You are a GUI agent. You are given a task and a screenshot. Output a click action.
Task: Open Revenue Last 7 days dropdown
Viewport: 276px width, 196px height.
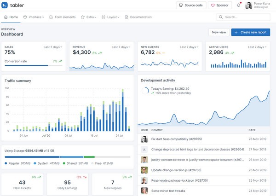click(121, 47)
